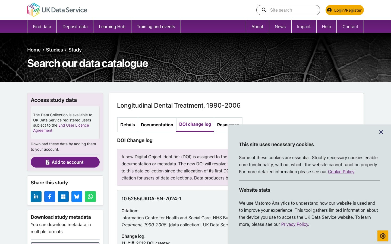The height and width of the screenshot is (244, 391).
Task: Share study on WhatsApp
Action: click(x=90, y=197)
